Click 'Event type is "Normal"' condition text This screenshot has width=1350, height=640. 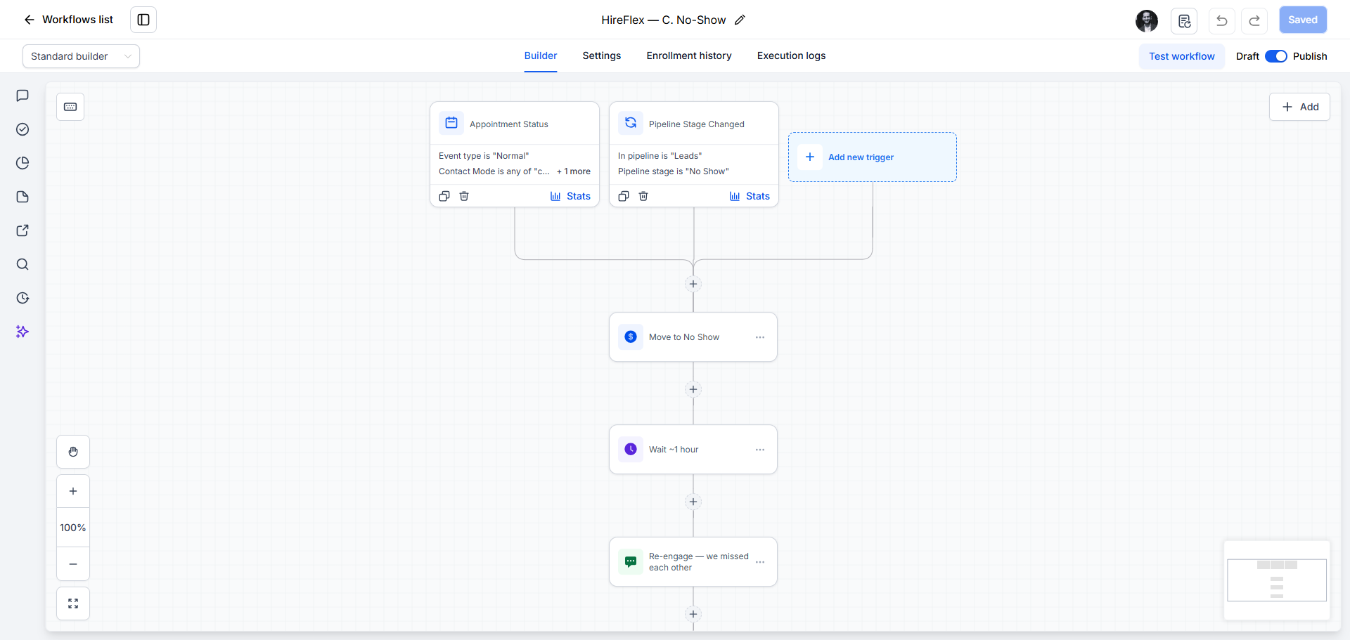pyautogui.click(x=484, y=156)
